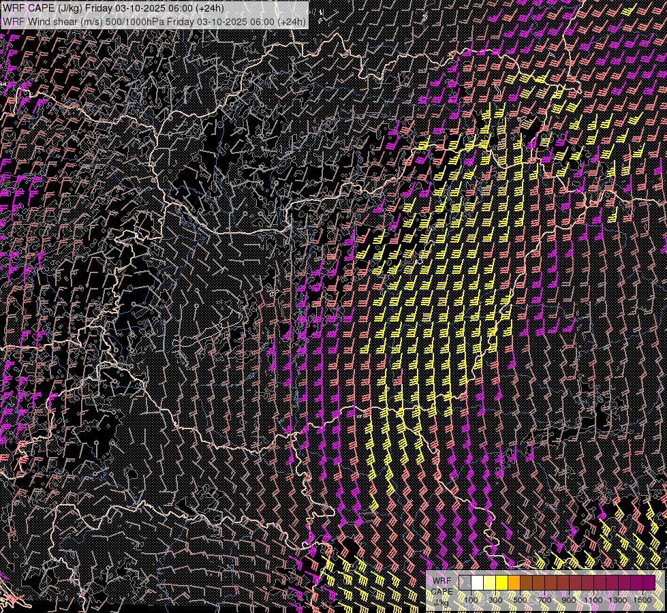The image size is (667, 613).
Task: Click the WRF text in the legend box
Action: (x=441, y=580)
